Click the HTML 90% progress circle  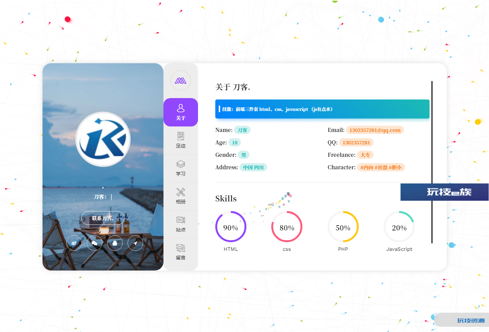pos(231,227)
